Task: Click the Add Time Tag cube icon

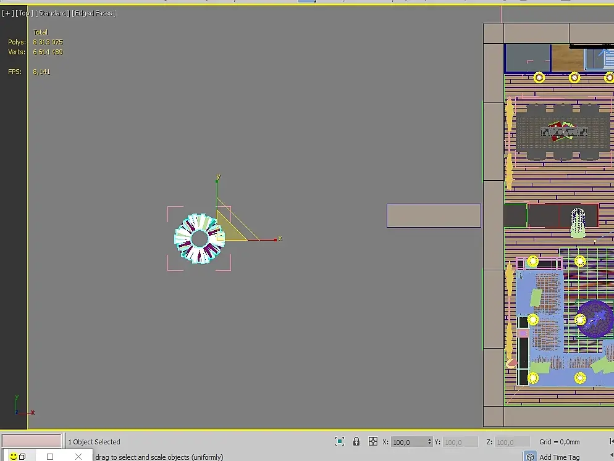Action: (x=530, y=457)
